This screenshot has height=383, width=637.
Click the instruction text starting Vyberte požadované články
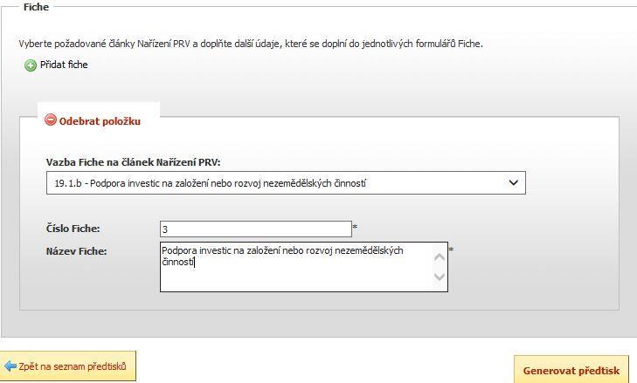(x=251, y=44)
